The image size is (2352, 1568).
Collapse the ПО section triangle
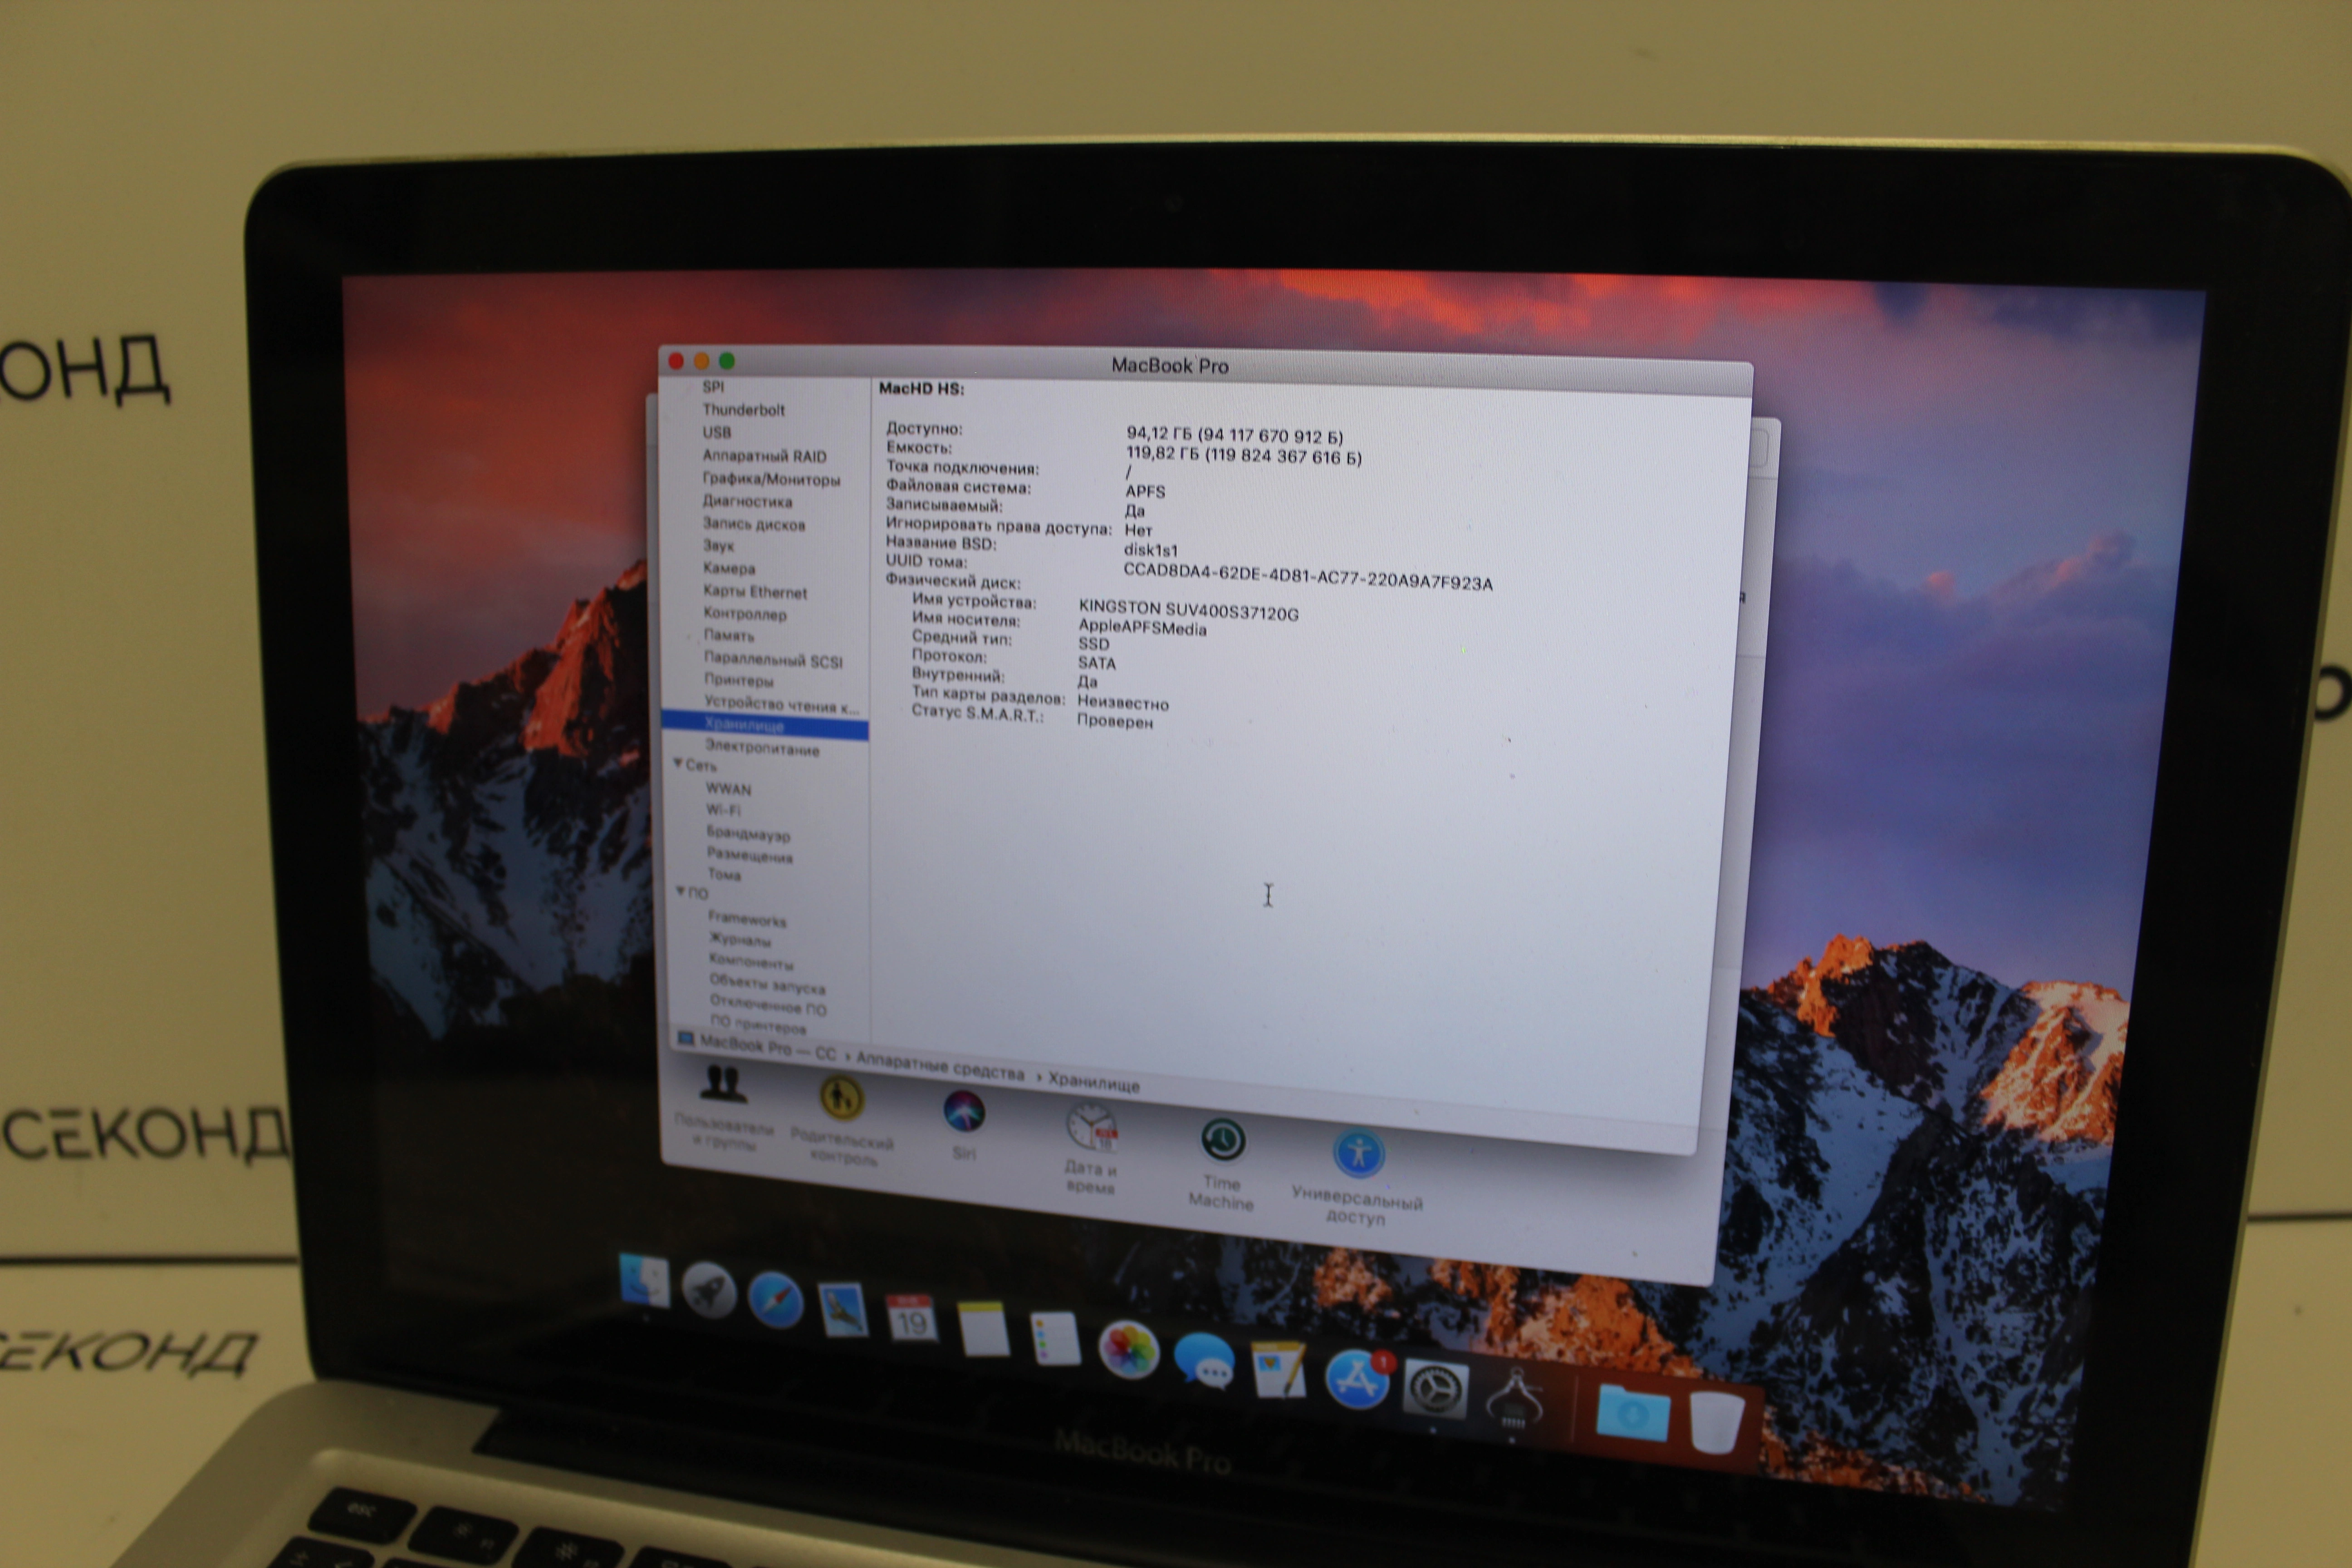[681, 891]
